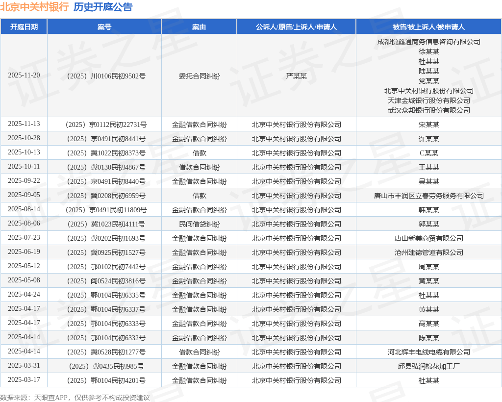Screen dimensions: 502x402
Task: Select the 开庭日期 column header
Action: (x=24, y=27)
